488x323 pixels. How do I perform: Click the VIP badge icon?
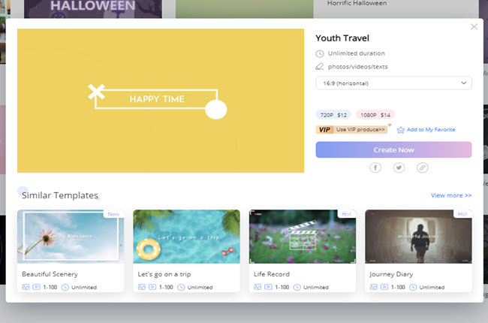(x=325, y=129)
